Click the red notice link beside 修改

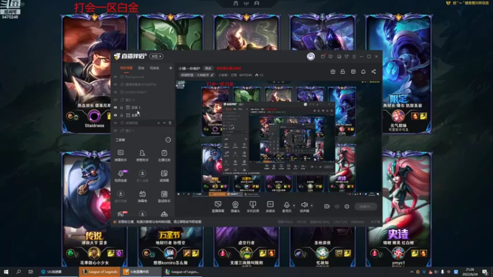click(229, 68)
